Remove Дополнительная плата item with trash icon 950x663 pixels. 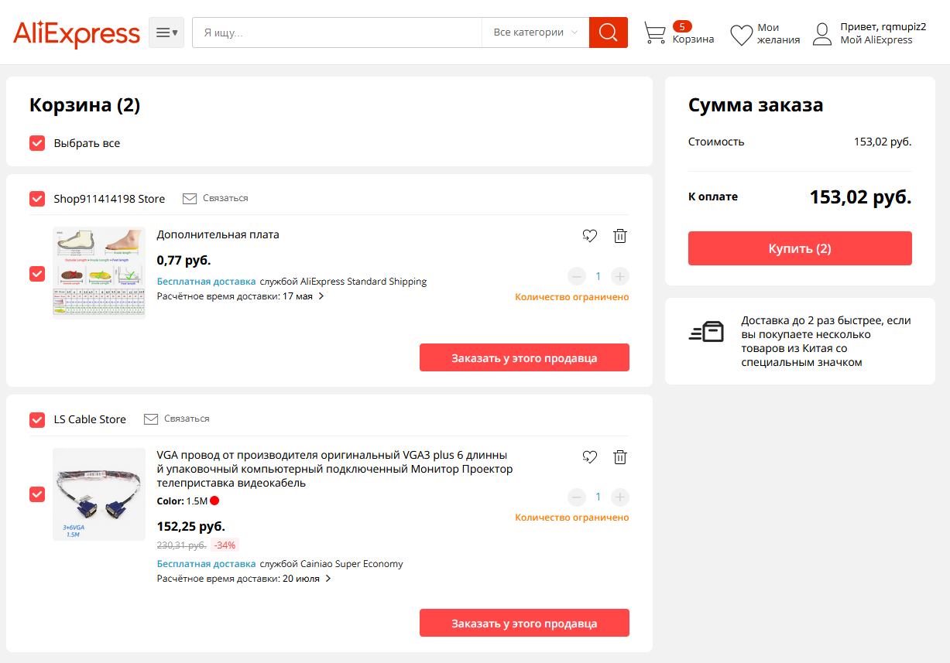coord(620,236)
